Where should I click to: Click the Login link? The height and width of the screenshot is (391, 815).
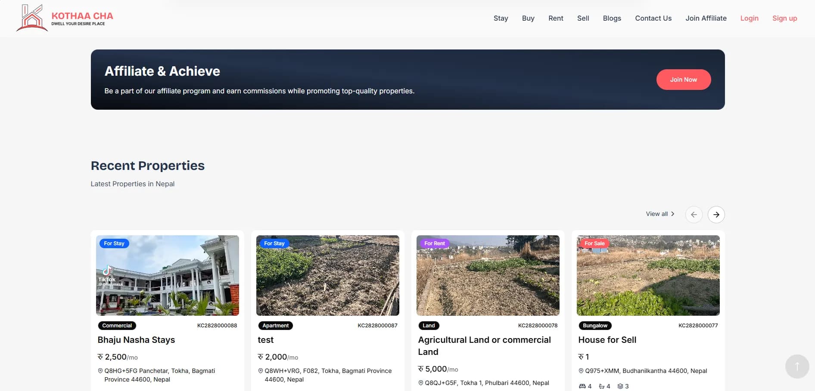[749, 18]
